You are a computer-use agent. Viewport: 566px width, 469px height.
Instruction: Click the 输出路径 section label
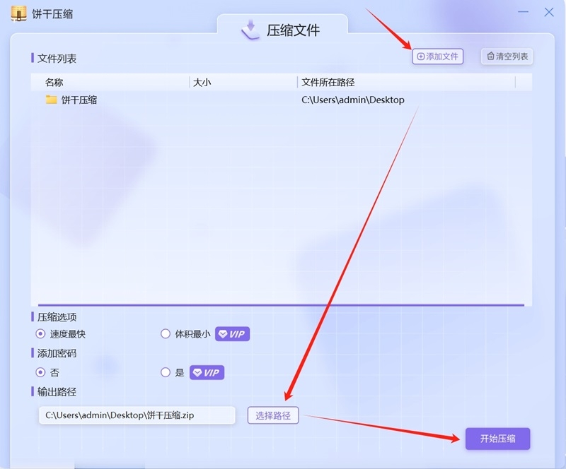[57, 391]
